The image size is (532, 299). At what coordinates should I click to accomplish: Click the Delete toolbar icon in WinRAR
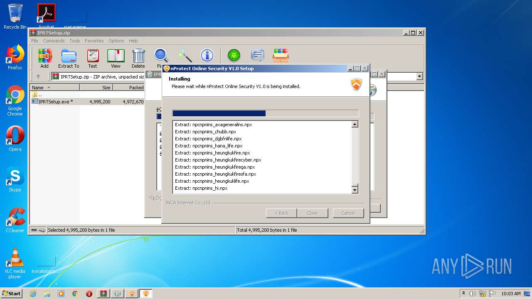pos(138,58)
